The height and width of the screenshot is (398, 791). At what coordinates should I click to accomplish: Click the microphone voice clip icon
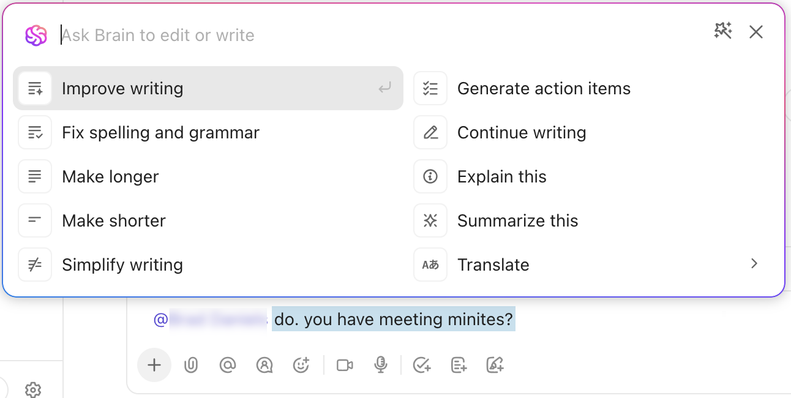tap(381, 366)
